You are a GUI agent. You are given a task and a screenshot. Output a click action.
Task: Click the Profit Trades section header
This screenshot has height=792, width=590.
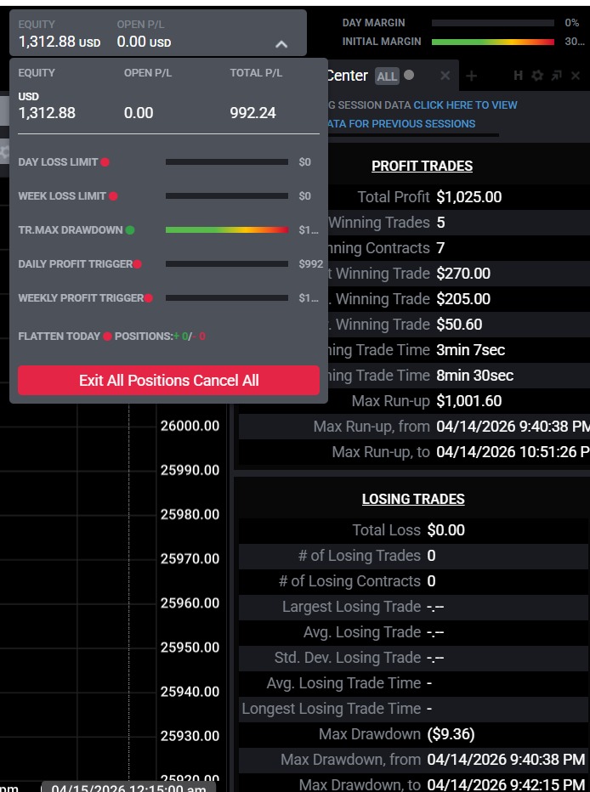point(422,167)
